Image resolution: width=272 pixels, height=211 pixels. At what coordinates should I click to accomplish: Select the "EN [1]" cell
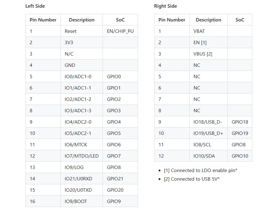click(x=200, y=43)
